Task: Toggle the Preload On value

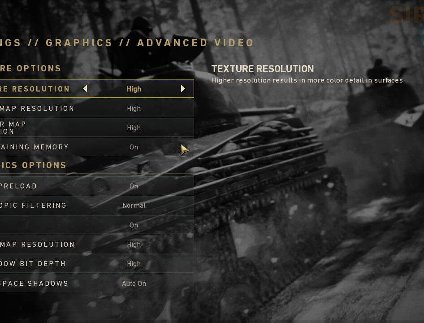Action: (x=134, y=186)
